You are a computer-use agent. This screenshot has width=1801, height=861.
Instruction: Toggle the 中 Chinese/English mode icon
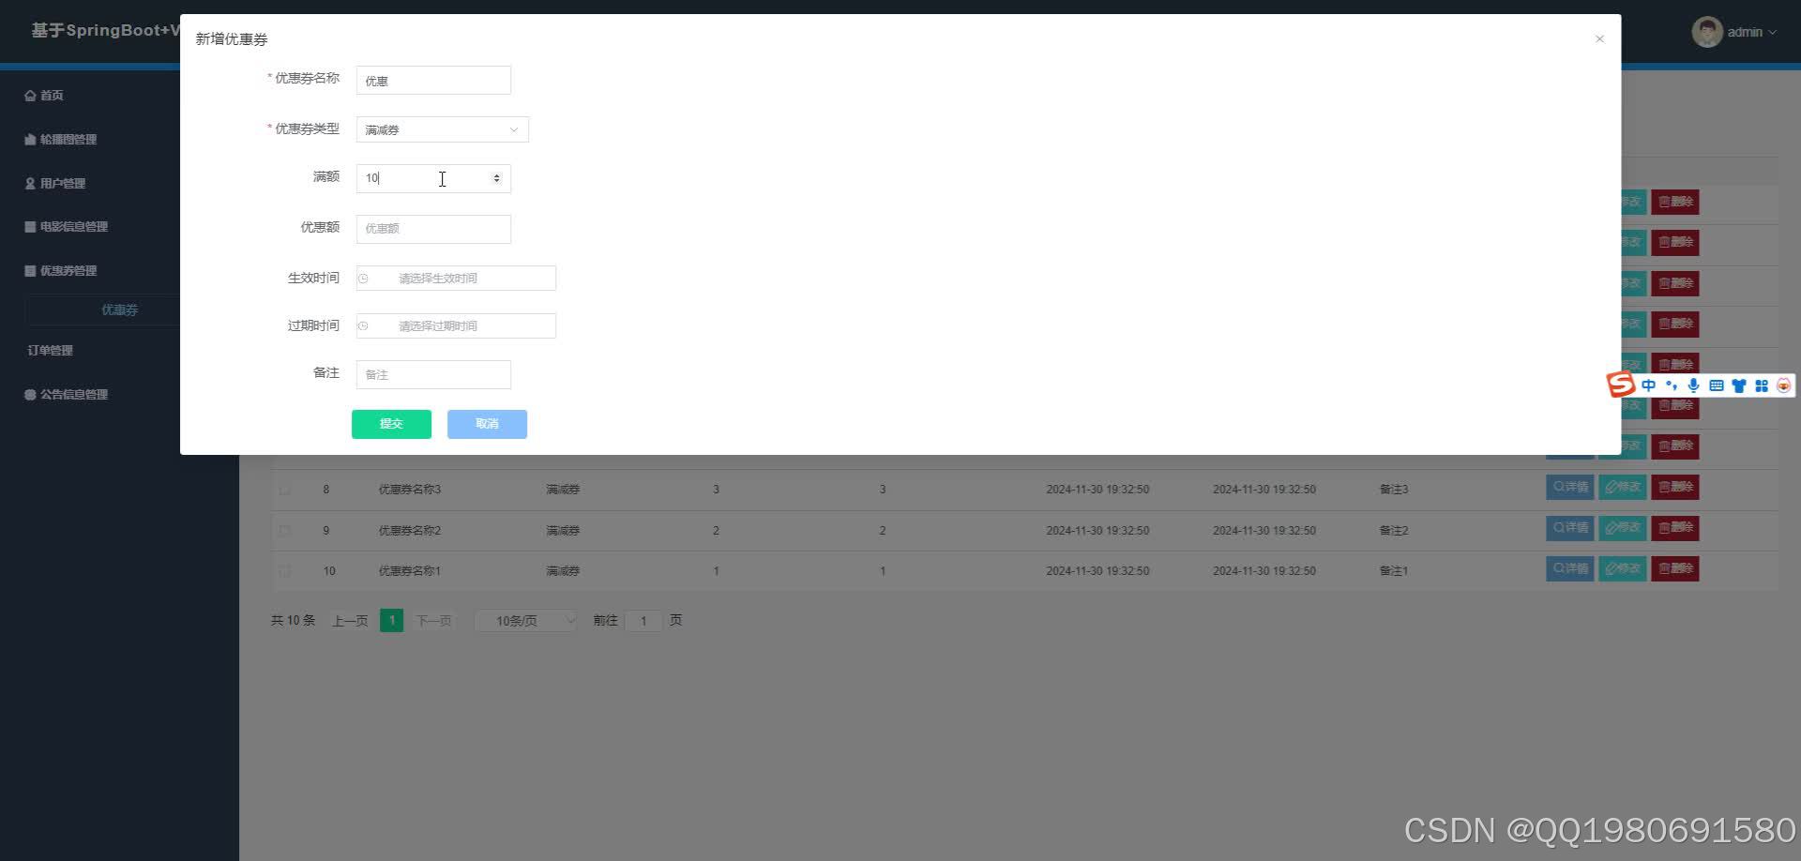(x=1648, y=385)
